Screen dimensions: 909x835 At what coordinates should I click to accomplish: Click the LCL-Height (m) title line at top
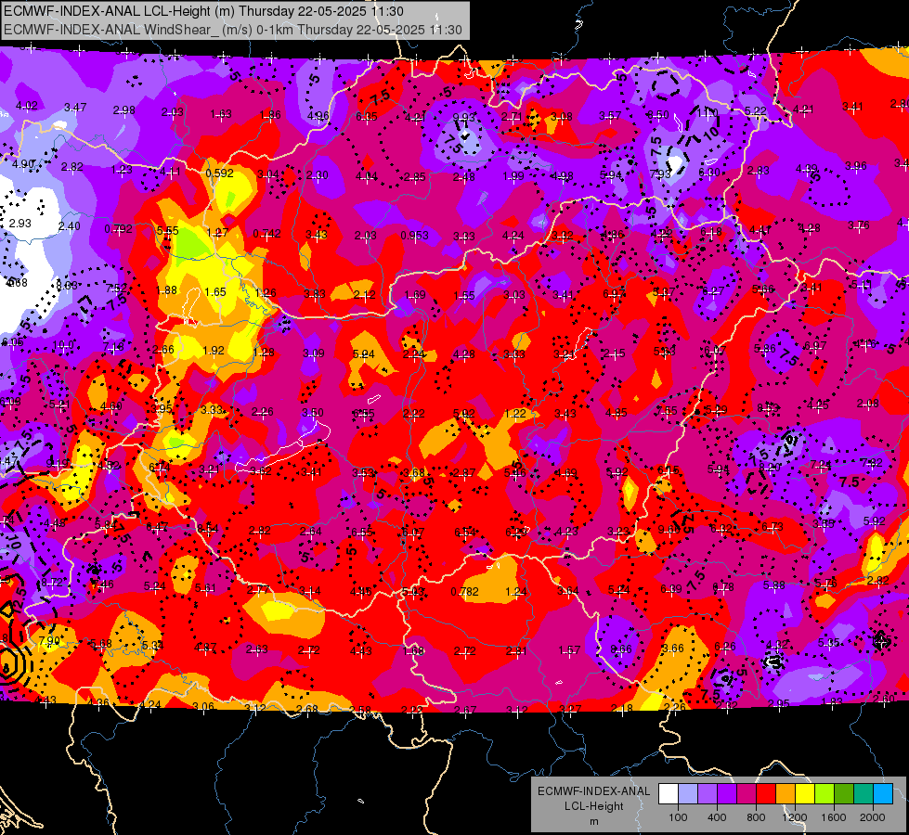coord(203,11)
